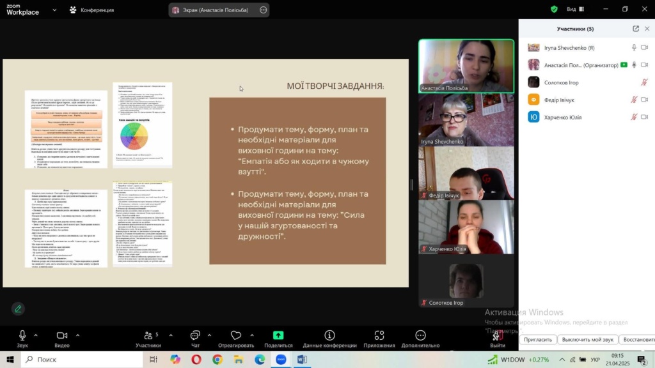The image size is (655, 368).
Task: Click the Пригласить invite button
Action: (x=538, y=340)
